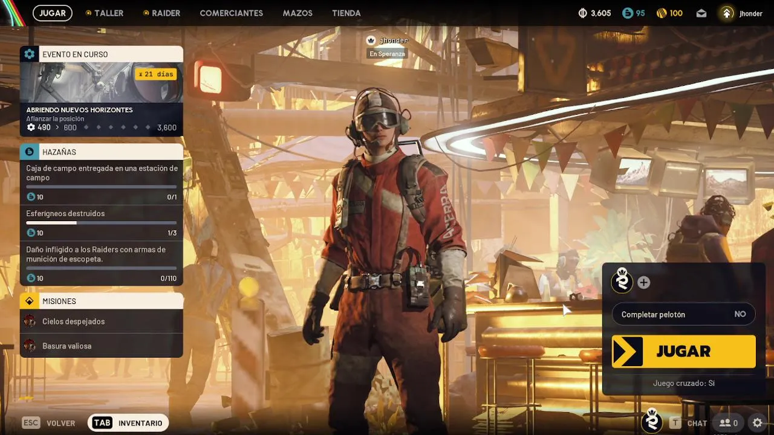Viewport: 774px width, 435px height.
Task: Select the HAZAÑAS coin icon
Action: (29, 152)
